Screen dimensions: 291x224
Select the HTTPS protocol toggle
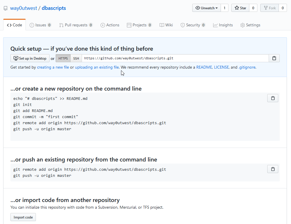[63, 58]
